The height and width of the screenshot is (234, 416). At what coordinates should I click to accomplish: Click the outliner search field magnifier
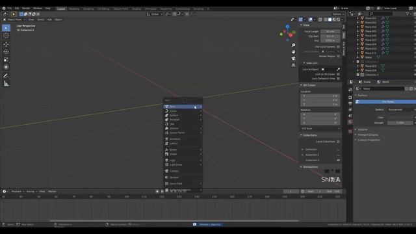371,14
